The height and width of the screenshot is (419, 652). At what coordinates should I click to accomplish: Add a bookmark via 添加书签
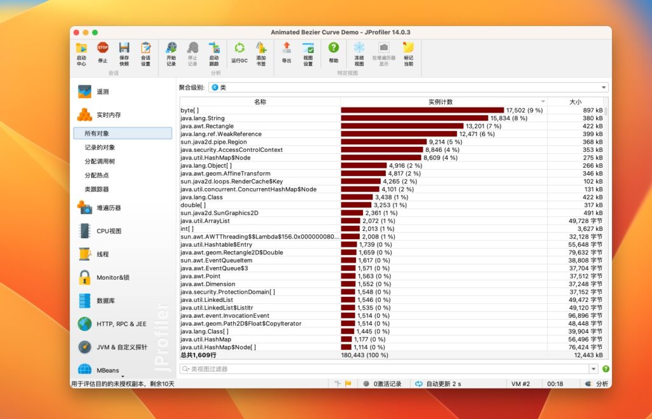pyautogui.click(x=261, y=51)
